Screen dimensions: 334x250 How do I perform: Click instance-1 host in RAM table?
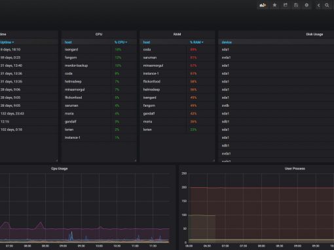tap(151, 73)
